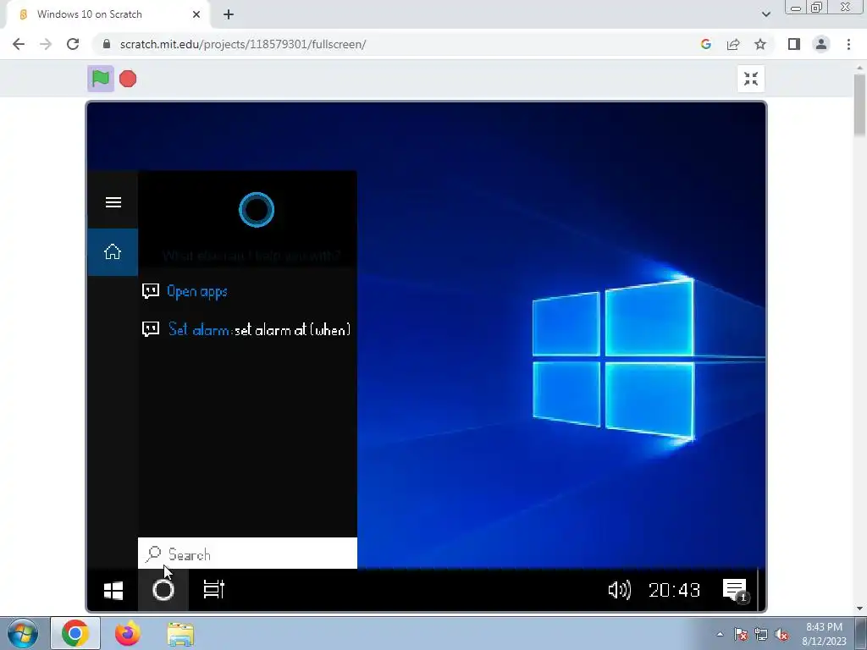Close the Windows 10 on Scratch tab
867x650 pixels.
[x=196, y=15]
